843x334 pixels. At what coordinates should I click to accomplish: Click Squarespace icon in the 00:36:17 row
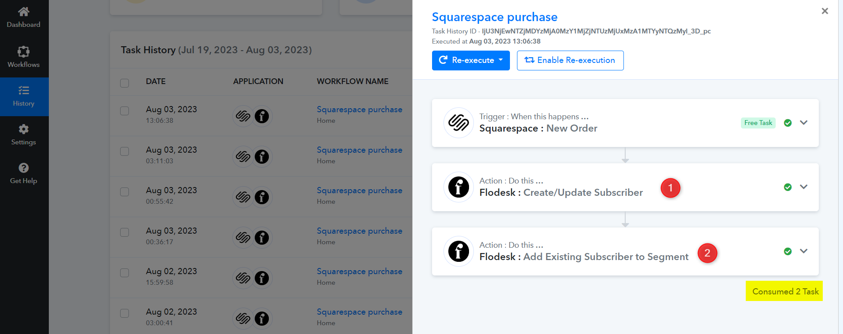click(x=243, y=238)
